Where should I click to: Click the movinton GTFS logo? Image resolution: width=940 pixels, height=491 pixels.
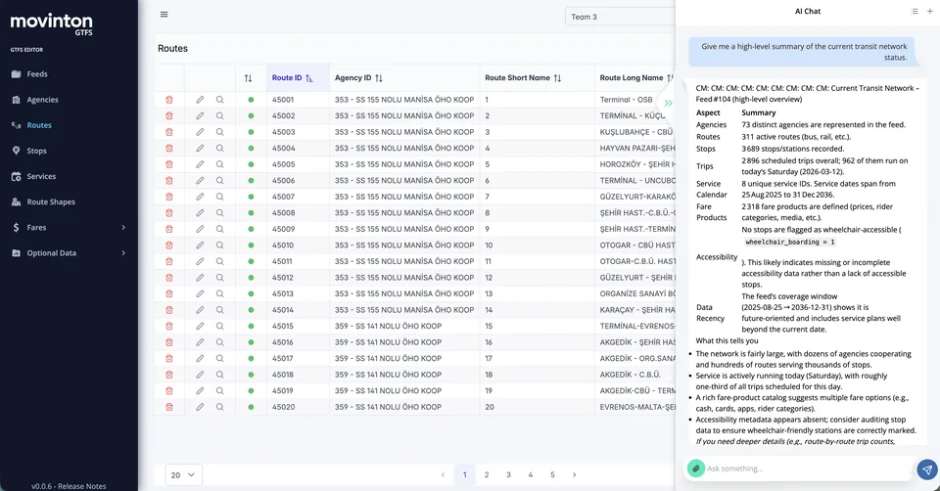[52, 23]
